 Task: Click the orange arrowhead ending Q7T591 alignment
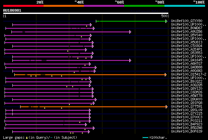[x=167, y=107]
